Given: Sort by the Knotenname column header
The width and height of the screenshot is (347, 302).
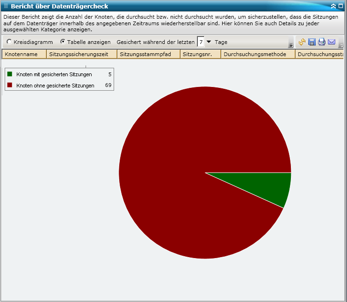Looking at the screenshot, I should 24,54.
